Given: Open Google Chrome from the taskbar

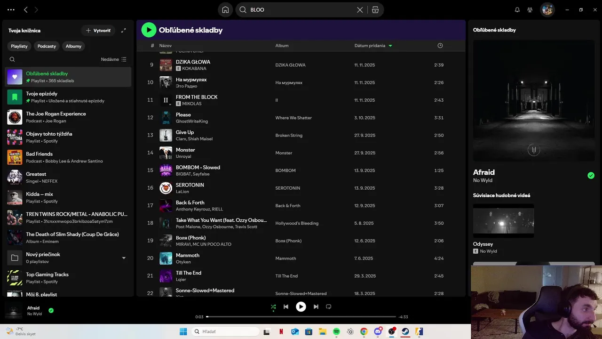Looking at the screenshot, I should click(x=364, y=331).
